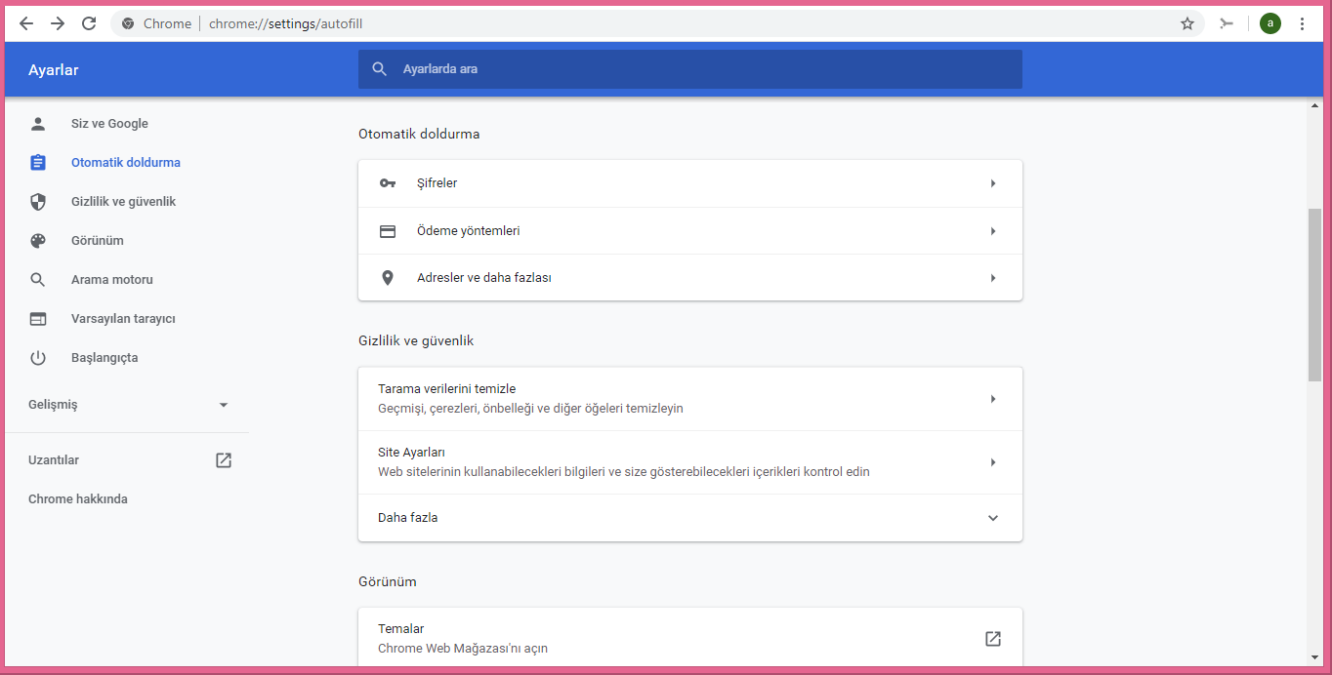Select the Gizlilik ve güvenlik shield icon
1332x675 pixels.
[37, 201]
